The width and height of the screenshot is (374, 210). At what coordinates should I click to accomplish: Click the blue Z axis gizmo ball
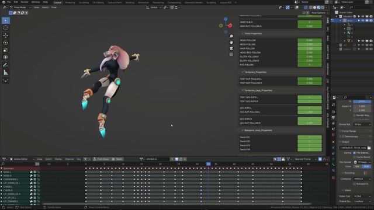point(226,19)
